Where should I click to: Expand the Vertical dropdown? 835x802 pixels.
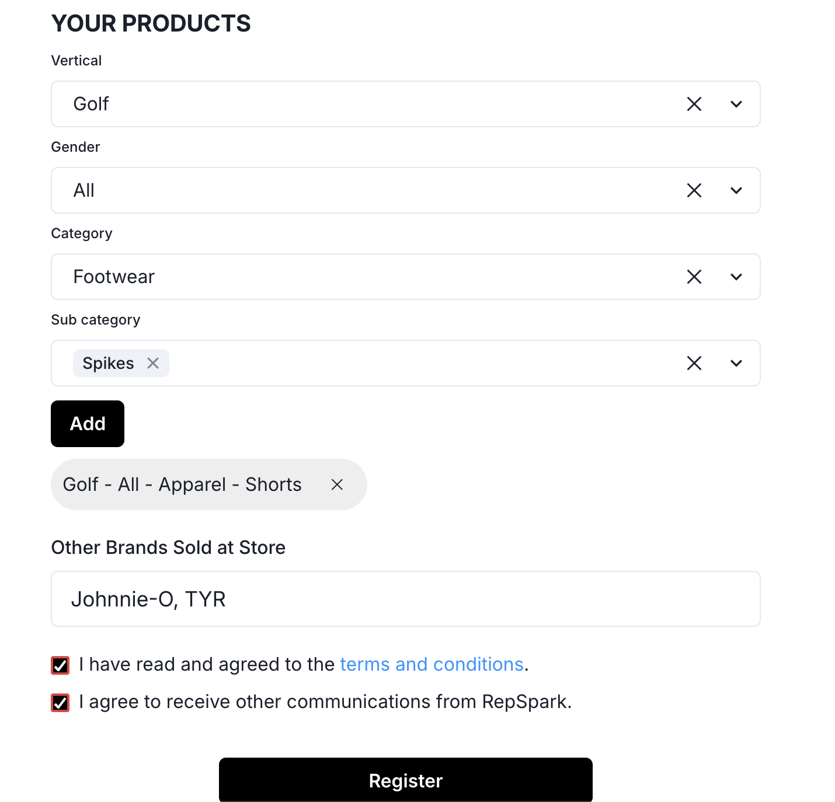coord(736,104)
